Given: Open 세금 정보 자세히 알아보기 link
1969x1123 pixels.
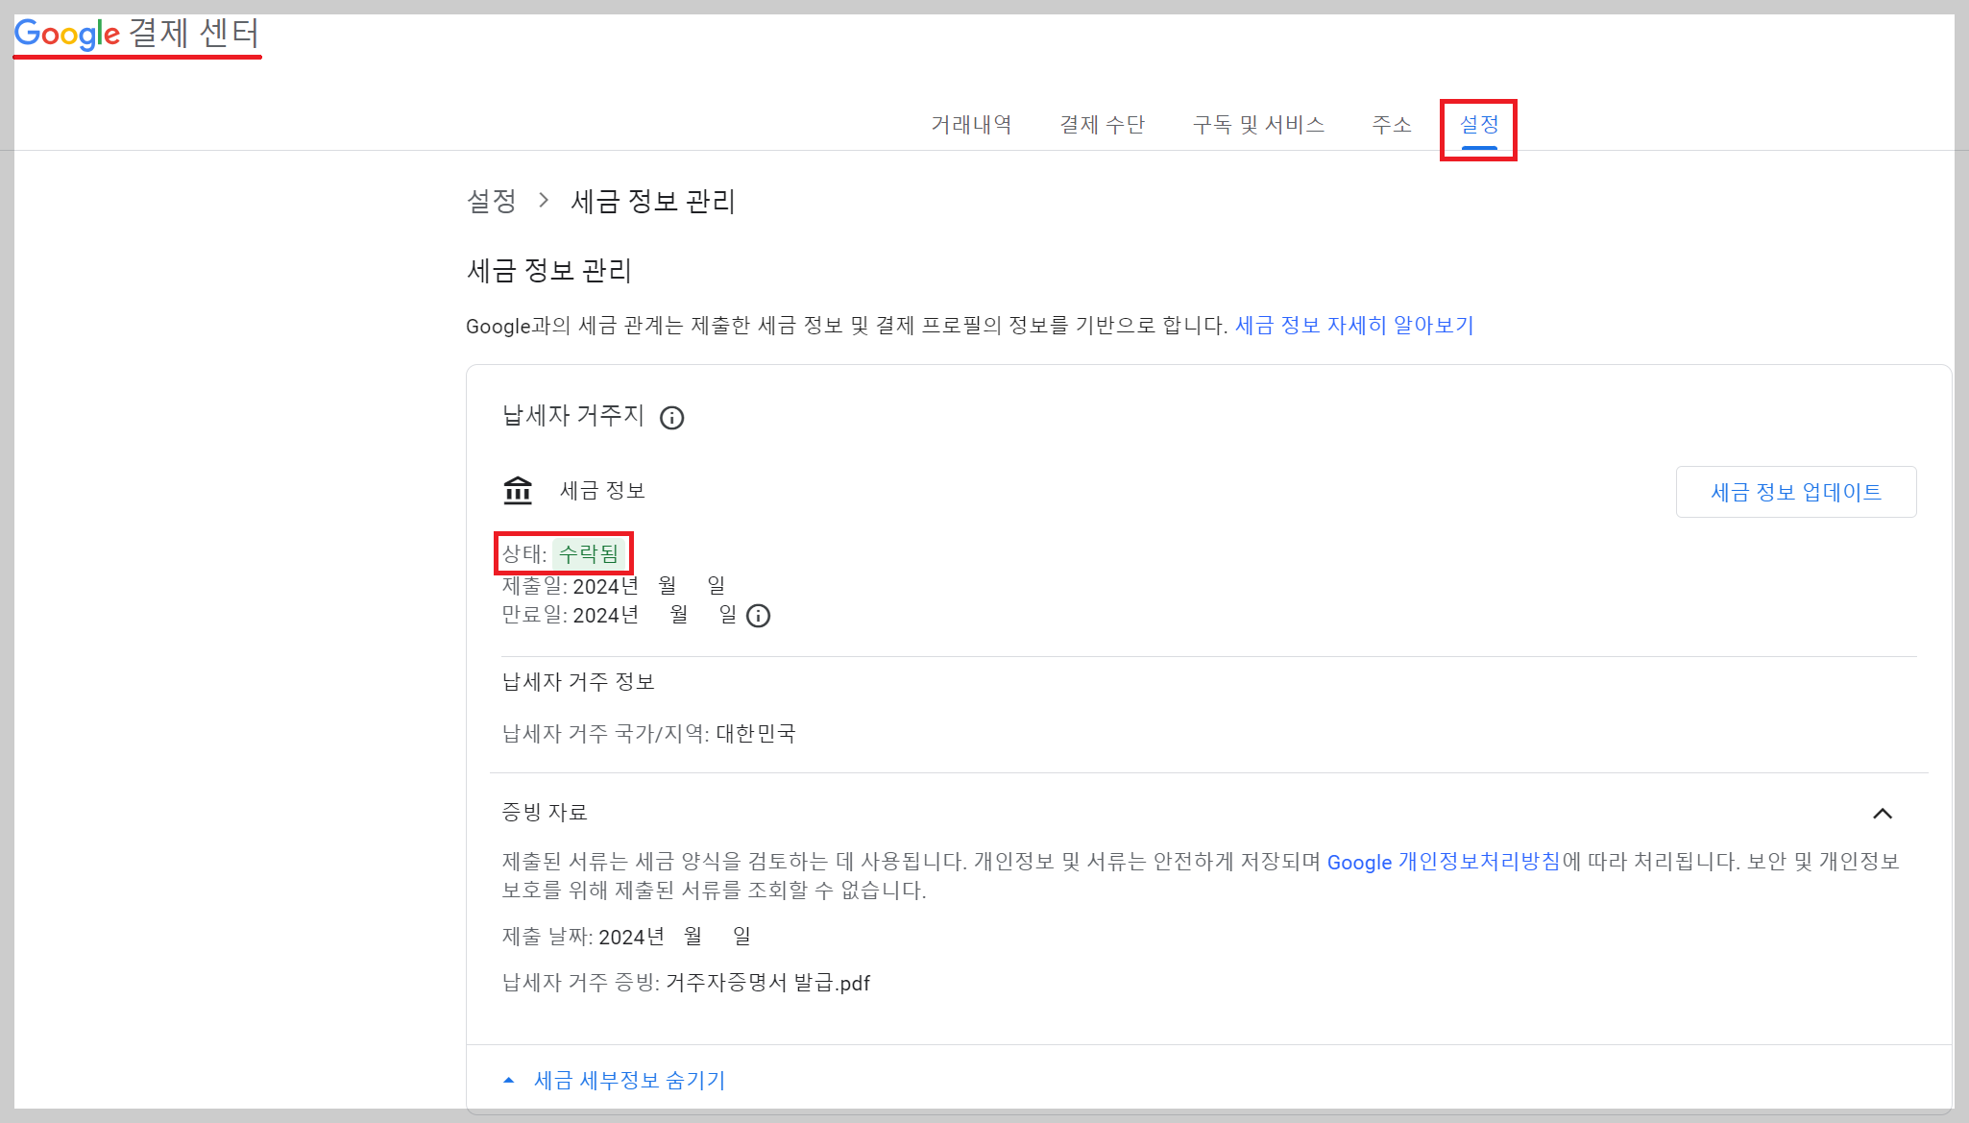Looking at the screenshot, I should [1353, 326].
